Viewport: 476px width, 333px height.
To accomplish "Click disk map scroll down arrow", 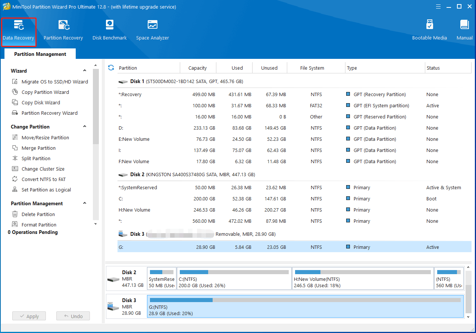I will [469, 316].
